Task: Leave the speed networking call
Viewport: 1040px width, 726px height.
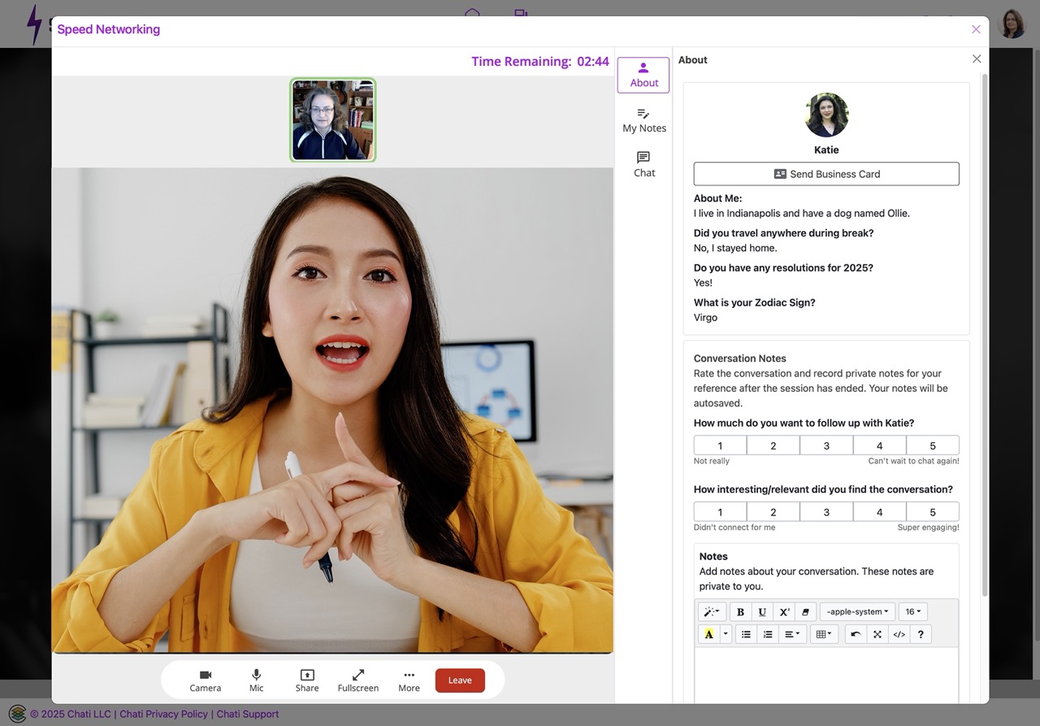Action: click(x=460, y=680)
